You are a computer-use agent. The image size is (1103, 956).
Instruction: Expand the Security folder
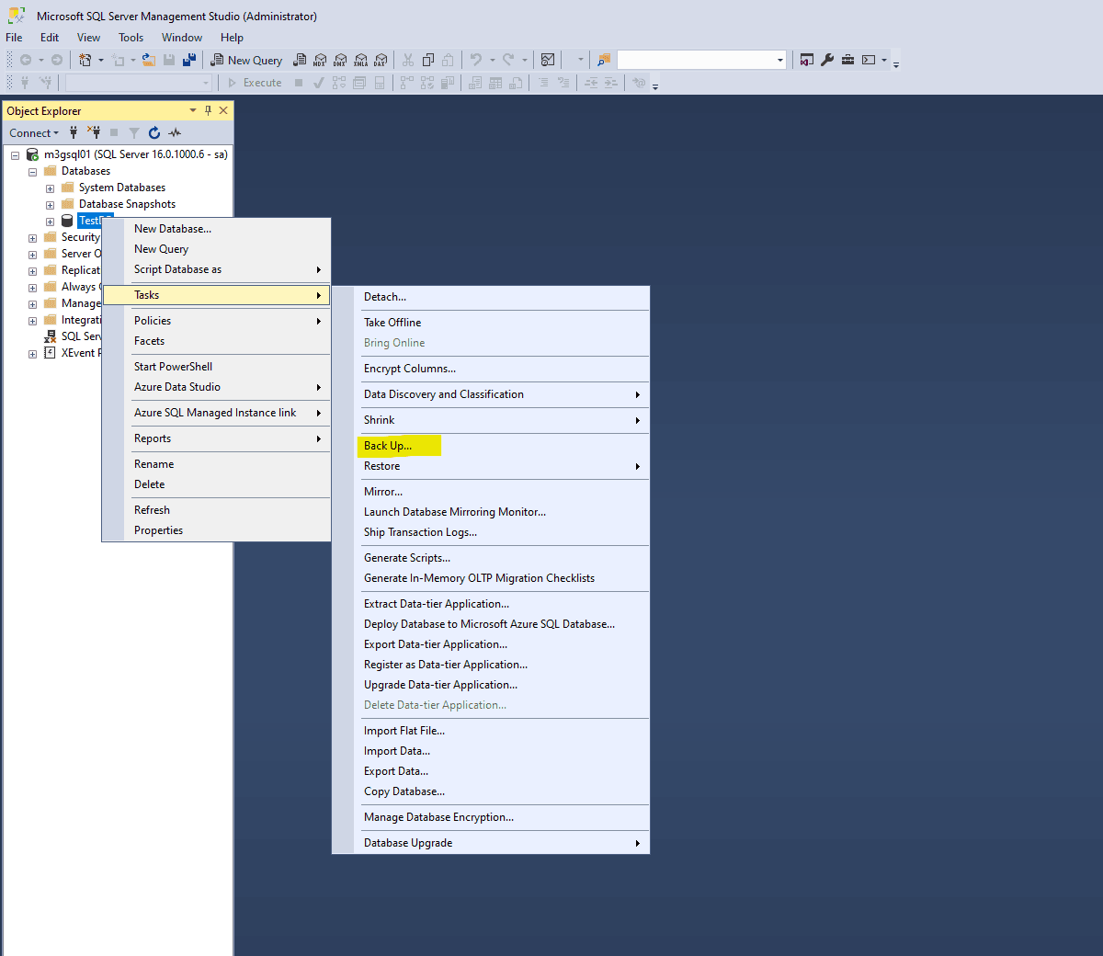(x=32, y=238)
